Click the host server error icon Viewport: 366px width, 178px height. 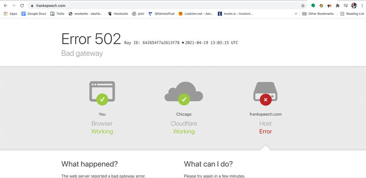pos(266,93)
